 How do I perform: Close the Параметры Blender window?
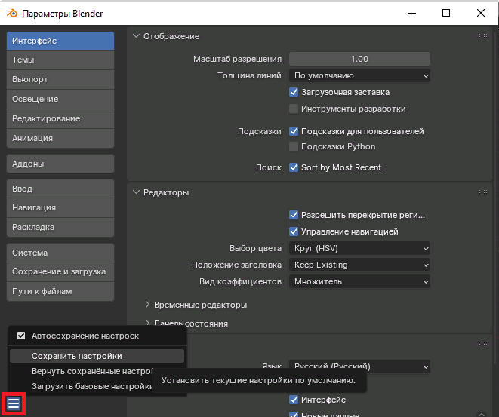pos(481,13)
